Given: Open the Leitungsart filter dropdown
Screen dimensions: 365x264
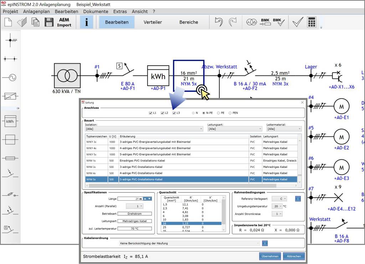Looking at the screenshot, I should 235,129.
